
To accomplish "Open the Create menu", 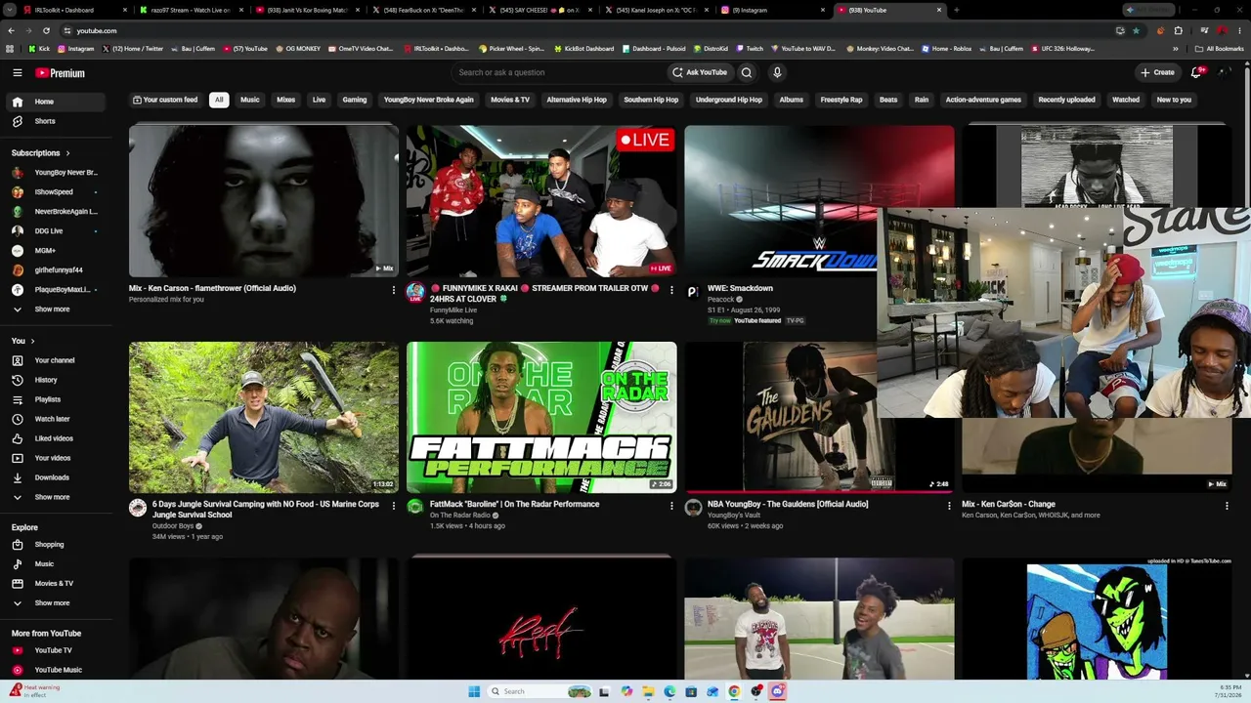I will click(1157, 72).
